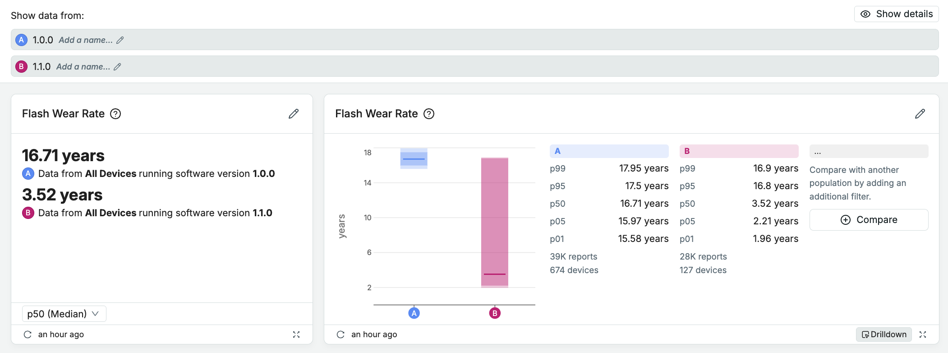Click the B marker on the chart axis
This screenshot has height=353, width=948.
tap(495, 313)
